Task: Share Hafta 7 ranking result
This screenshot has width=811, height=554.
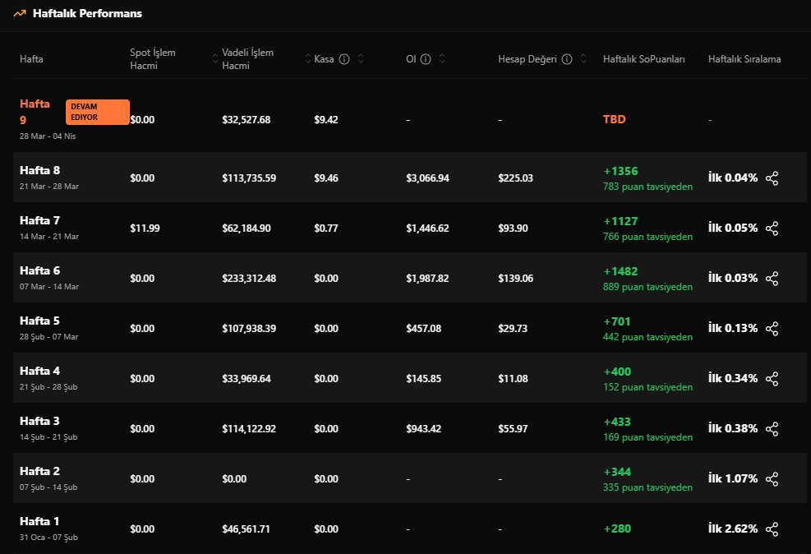Action: [x=772, y=229]
